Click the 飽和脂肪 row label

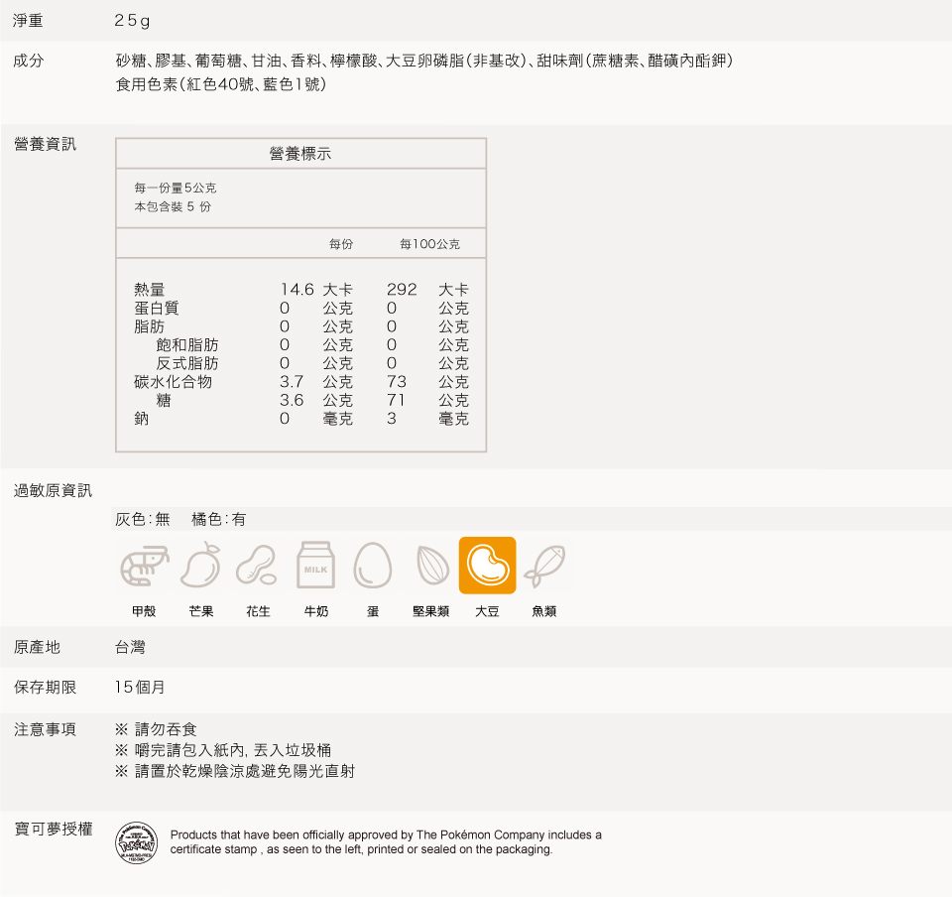point(187,345)
